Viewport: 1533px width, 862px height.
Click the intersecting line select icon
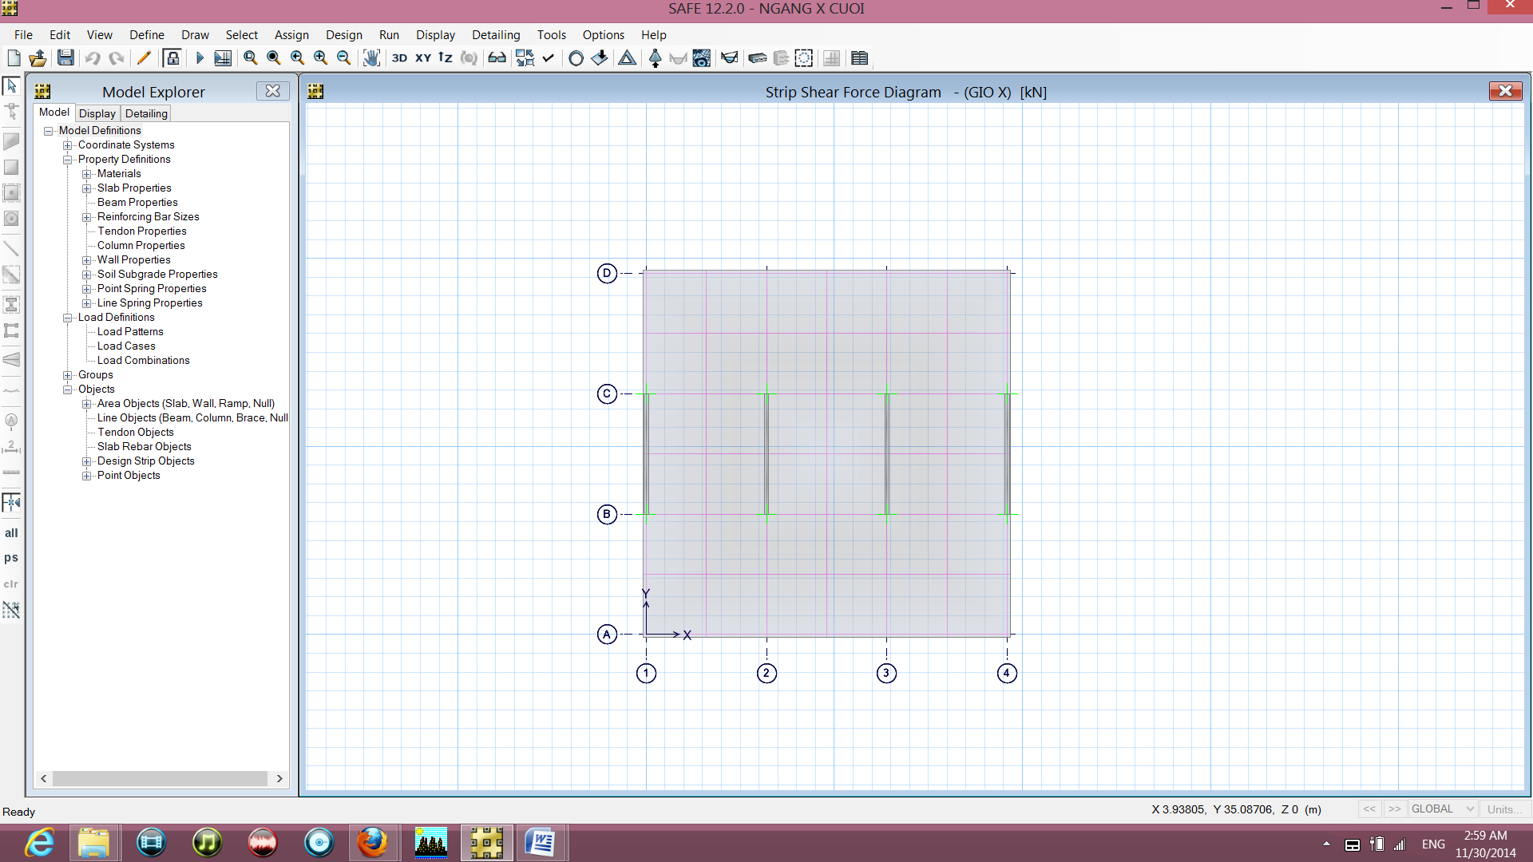tap(11, 611)
